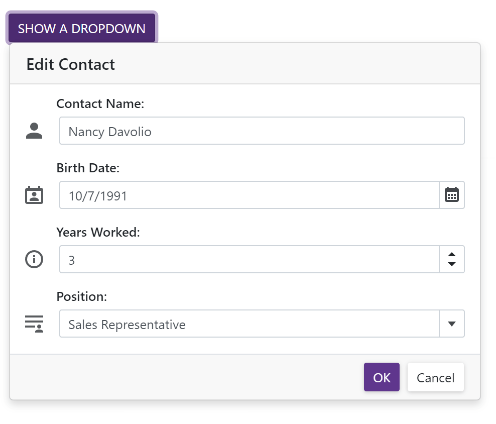Open the Position dropdown arrow

(x=451, y=324)
